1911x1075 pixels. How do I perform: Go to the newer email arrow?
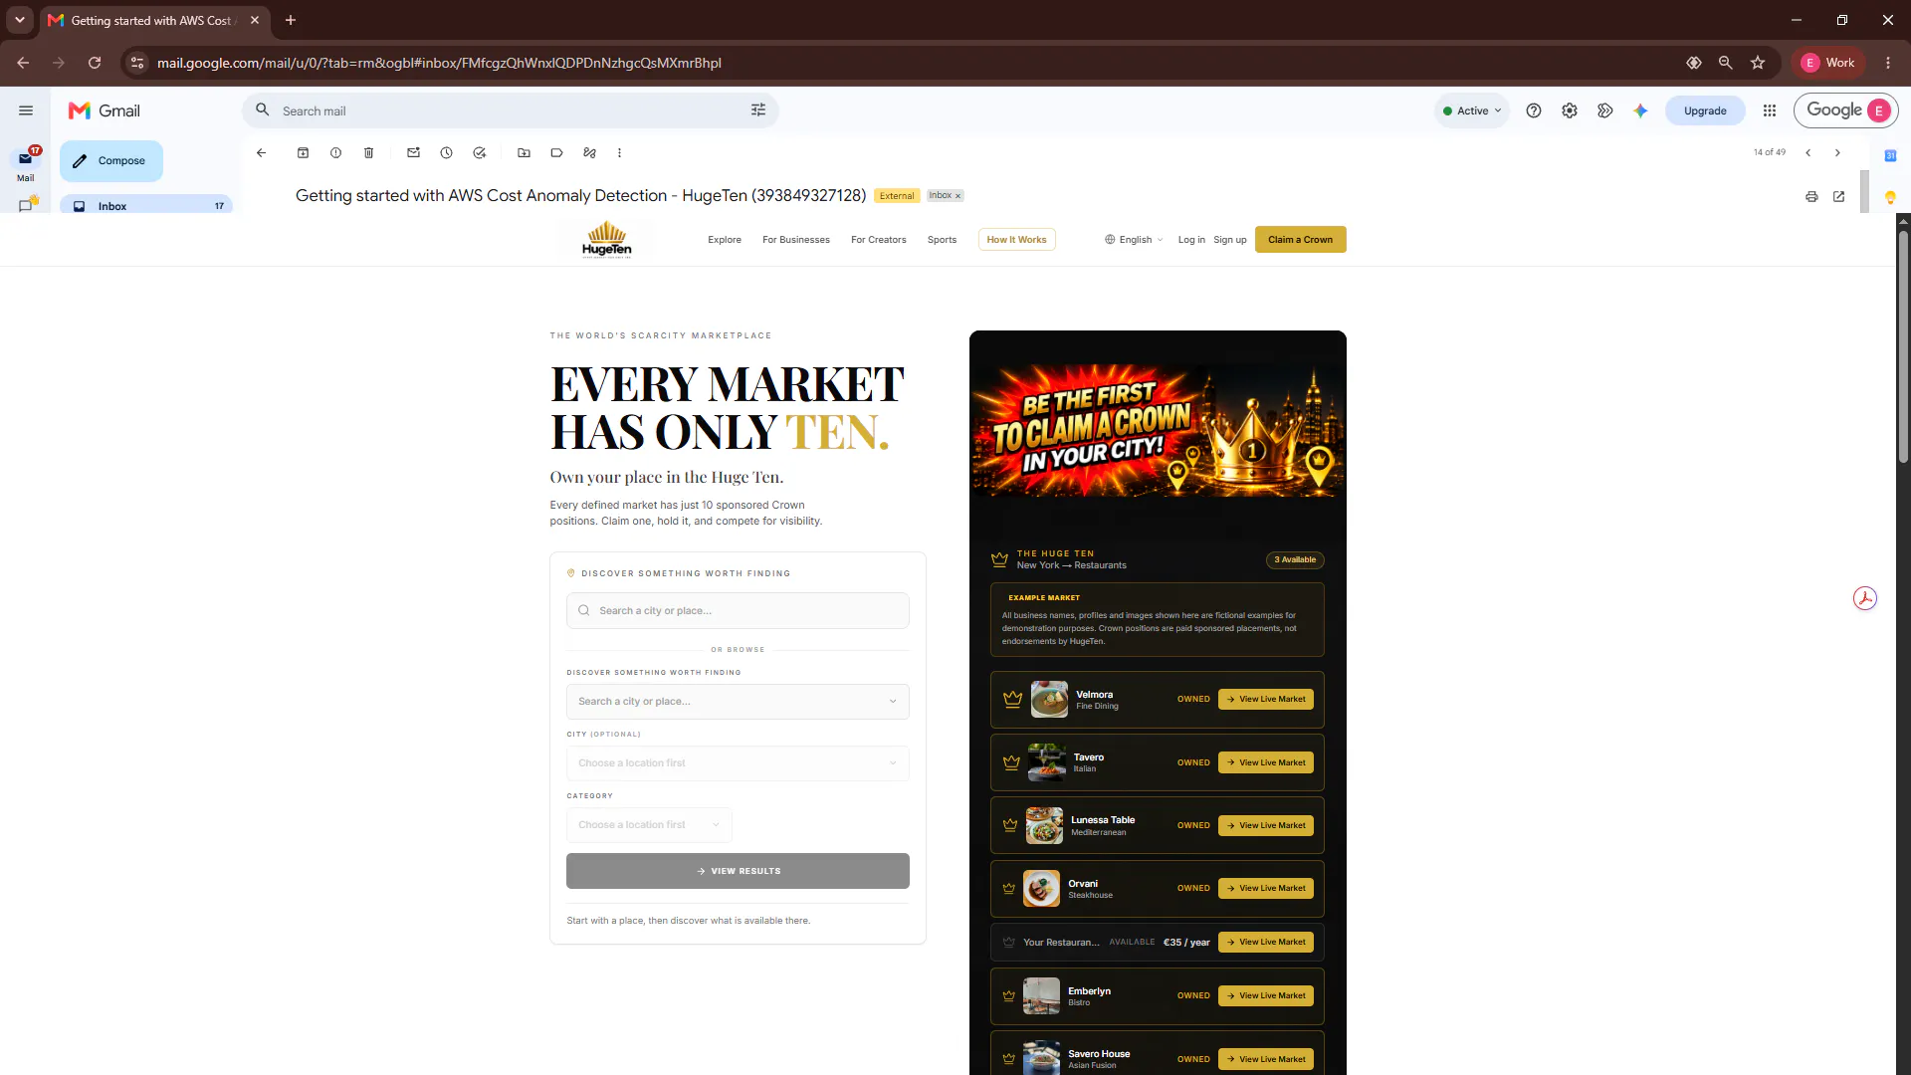coord(1808,153)
